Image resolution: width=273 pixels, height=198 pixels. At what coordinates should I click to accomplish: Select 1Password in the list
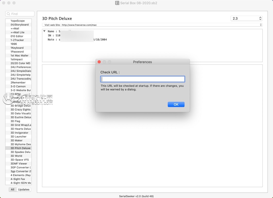tap(19, 52)
